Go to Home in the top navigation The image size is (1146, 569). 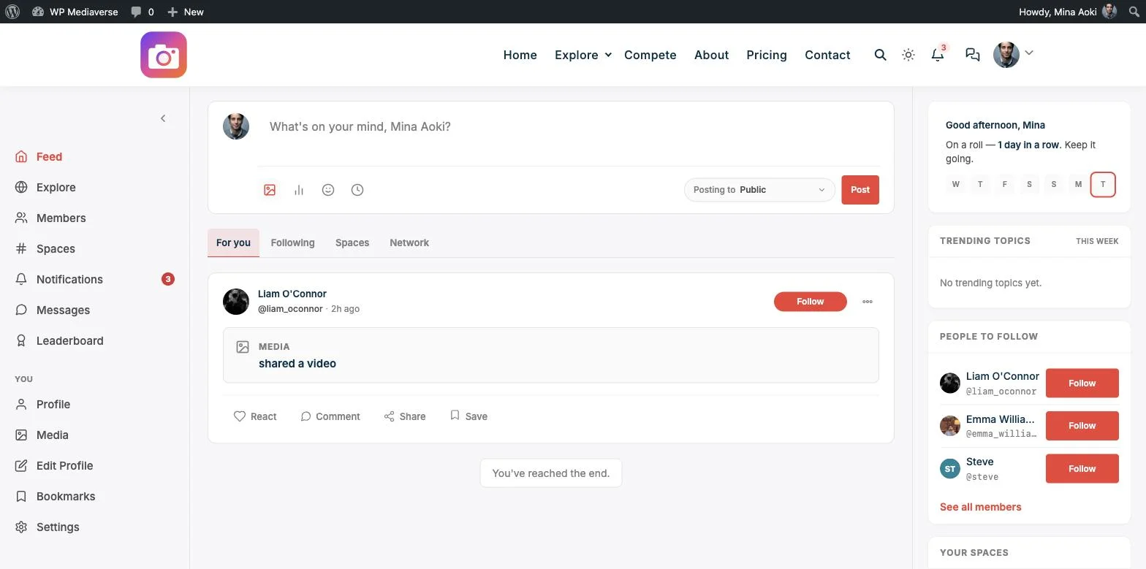tap(520, 55)
